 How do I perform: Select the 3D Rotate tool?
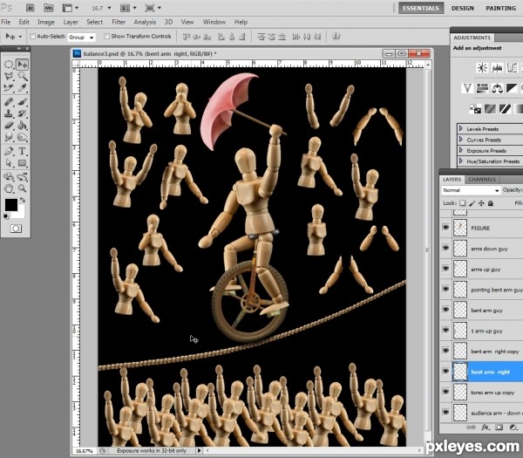(x=9, y=176)
